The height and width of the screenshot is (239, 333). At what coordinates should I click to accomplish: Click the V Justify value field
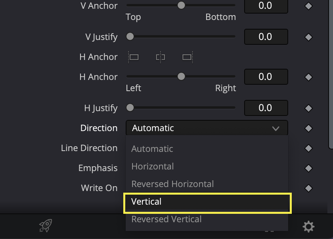[266, 37]
